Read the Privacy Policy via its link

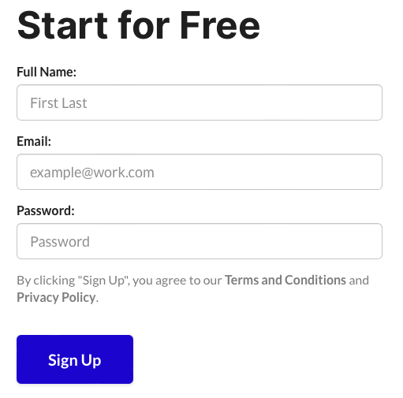56,297
